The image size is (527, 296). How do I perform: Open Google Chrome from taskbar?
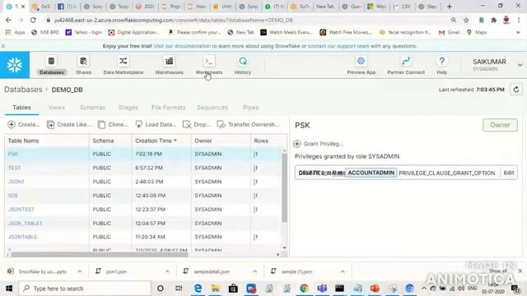point(304,289)
